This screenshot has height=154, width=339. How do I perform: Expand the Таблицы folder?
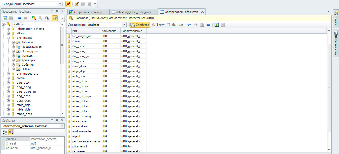[14, 42]
